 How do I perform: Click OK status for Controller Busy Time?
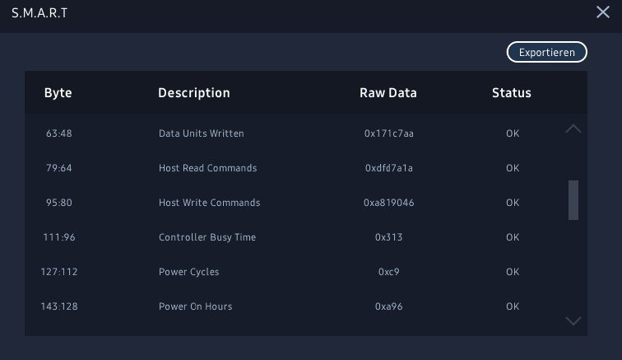tap(512, 237)
